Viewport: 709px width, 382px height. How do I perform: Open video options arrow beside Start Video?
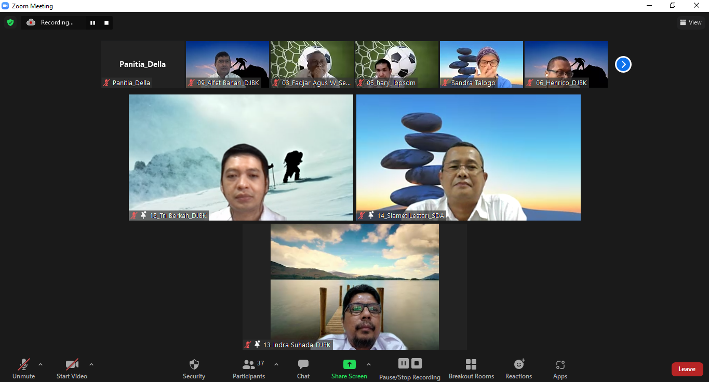[x=91, y=364]
